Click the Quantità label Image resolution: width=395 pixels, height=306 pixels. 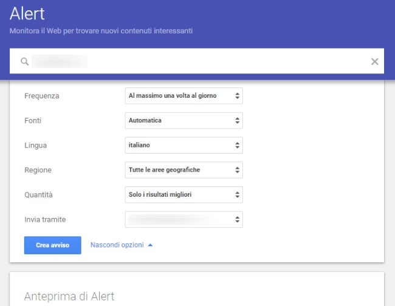[x=39, y=195]
